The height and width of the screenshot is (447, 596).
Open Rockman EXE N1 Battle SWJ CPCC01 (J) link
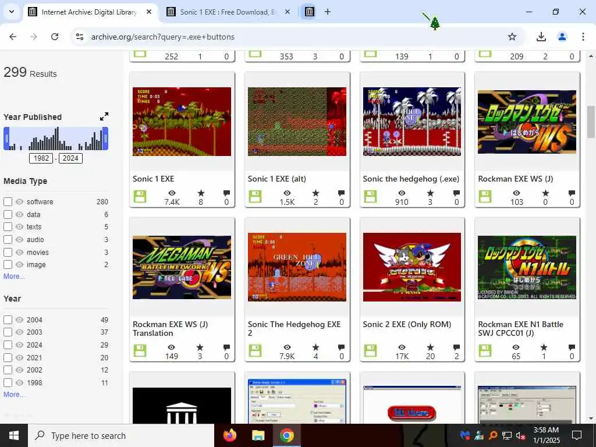coord(521,328)
